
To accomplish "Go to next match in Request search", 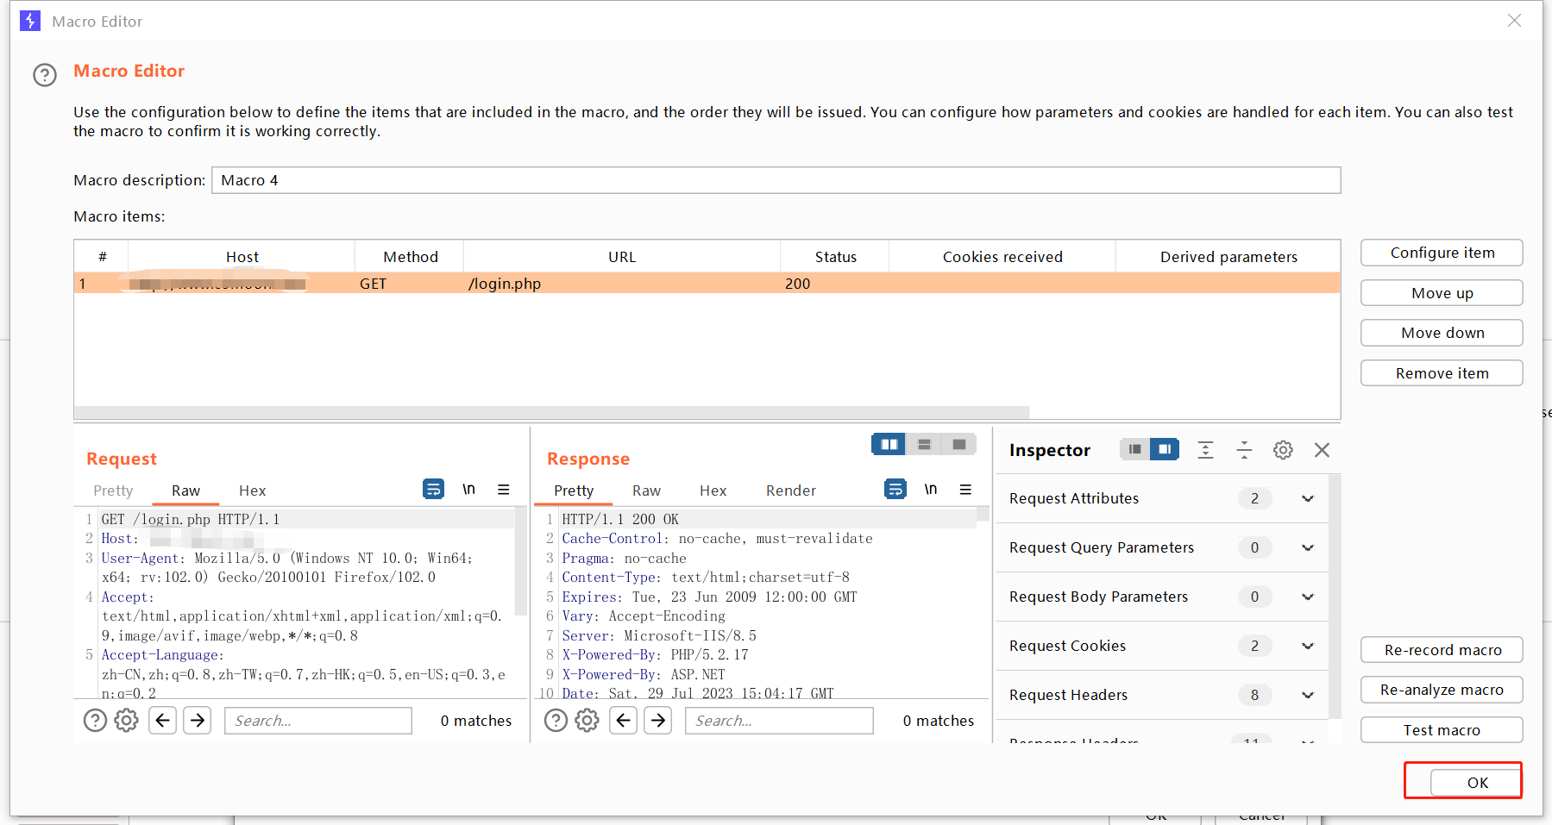I will point(198,720).
